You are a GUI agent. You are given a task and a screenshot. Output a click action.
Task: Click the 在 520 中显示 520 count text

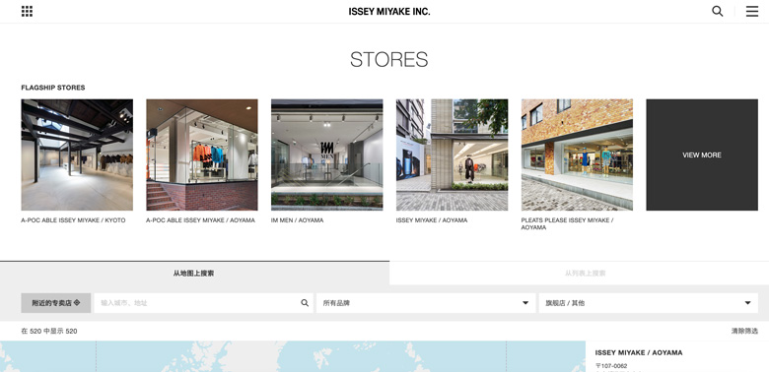click(49, 331)
